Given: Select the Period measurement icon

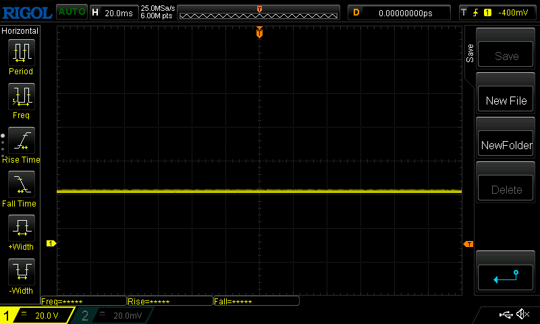Looking at the screenshot, I should (x=22, y=53).
